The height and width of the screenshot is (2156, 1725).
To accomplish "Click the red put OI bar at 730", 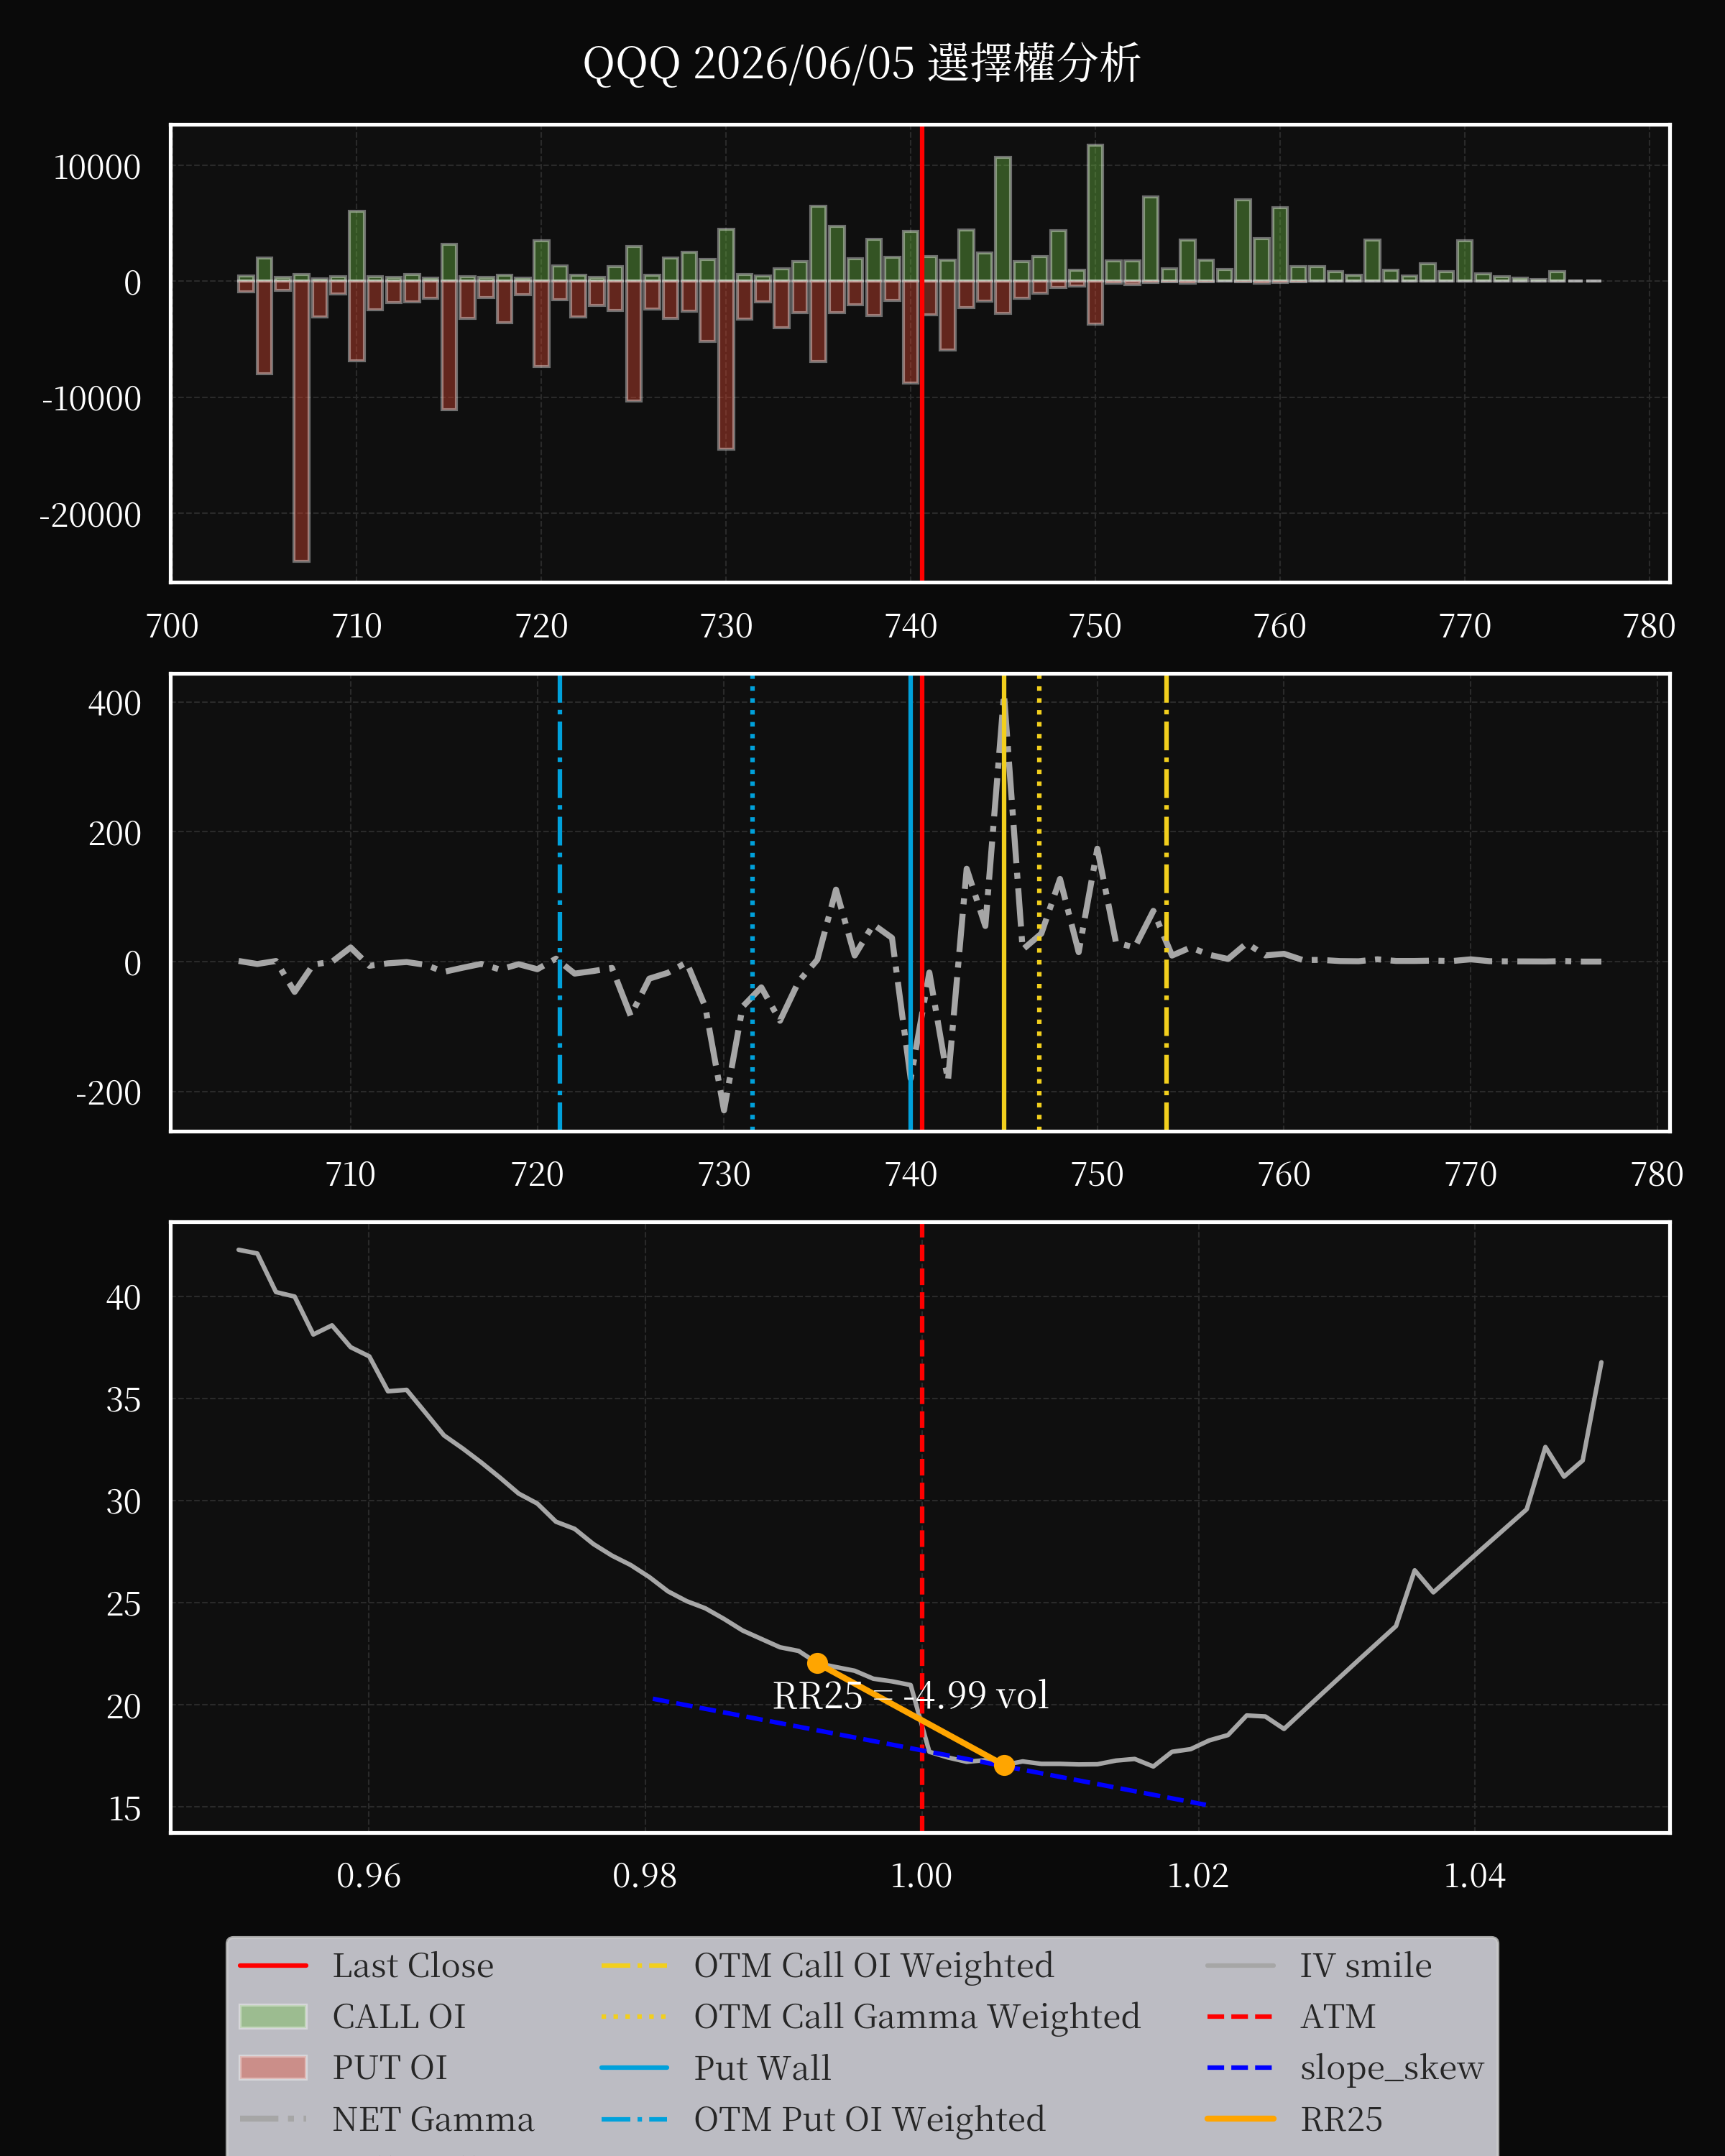I will tap(726, 365).
